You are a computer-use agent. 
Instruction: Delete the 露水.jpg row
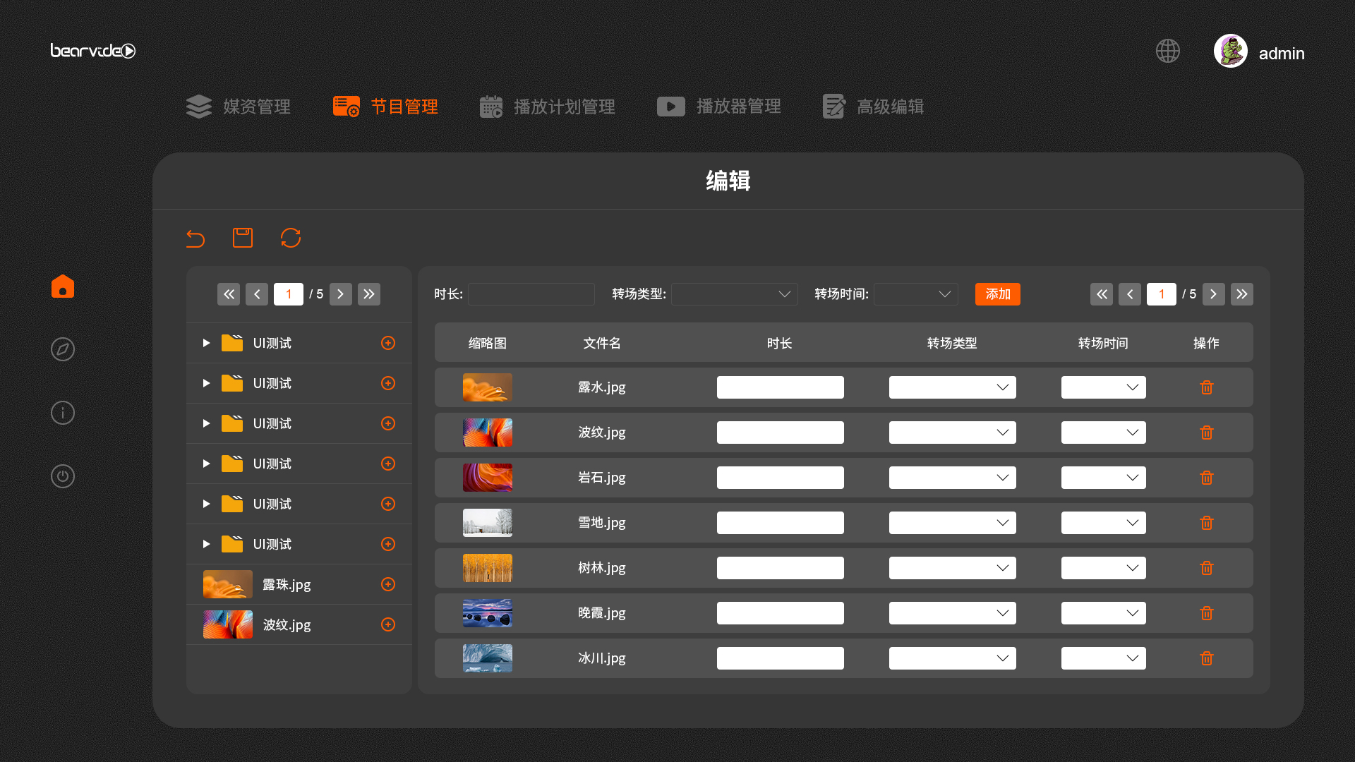coord(1207,387)
